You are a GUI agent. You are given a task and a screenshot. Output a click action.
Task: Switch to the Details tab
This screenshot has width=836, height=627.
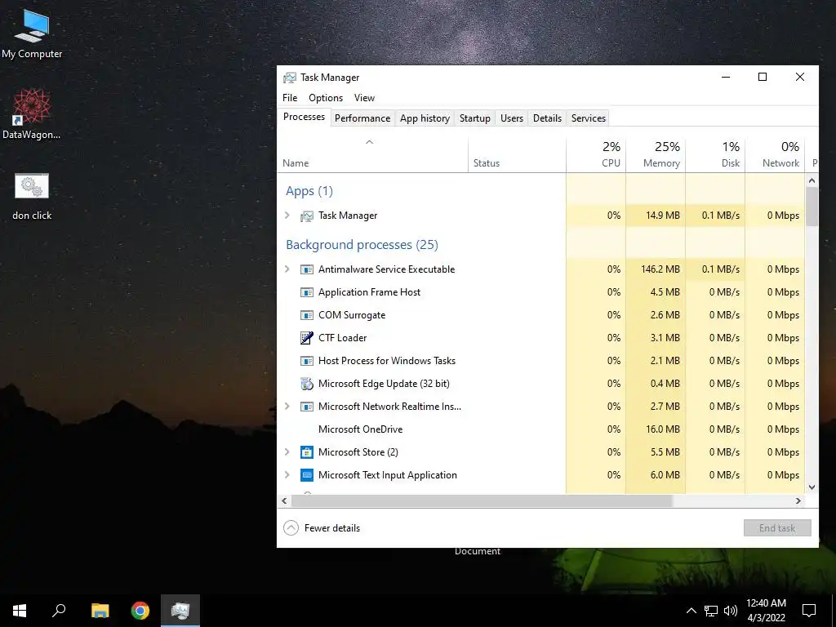[x=547, y=118]
